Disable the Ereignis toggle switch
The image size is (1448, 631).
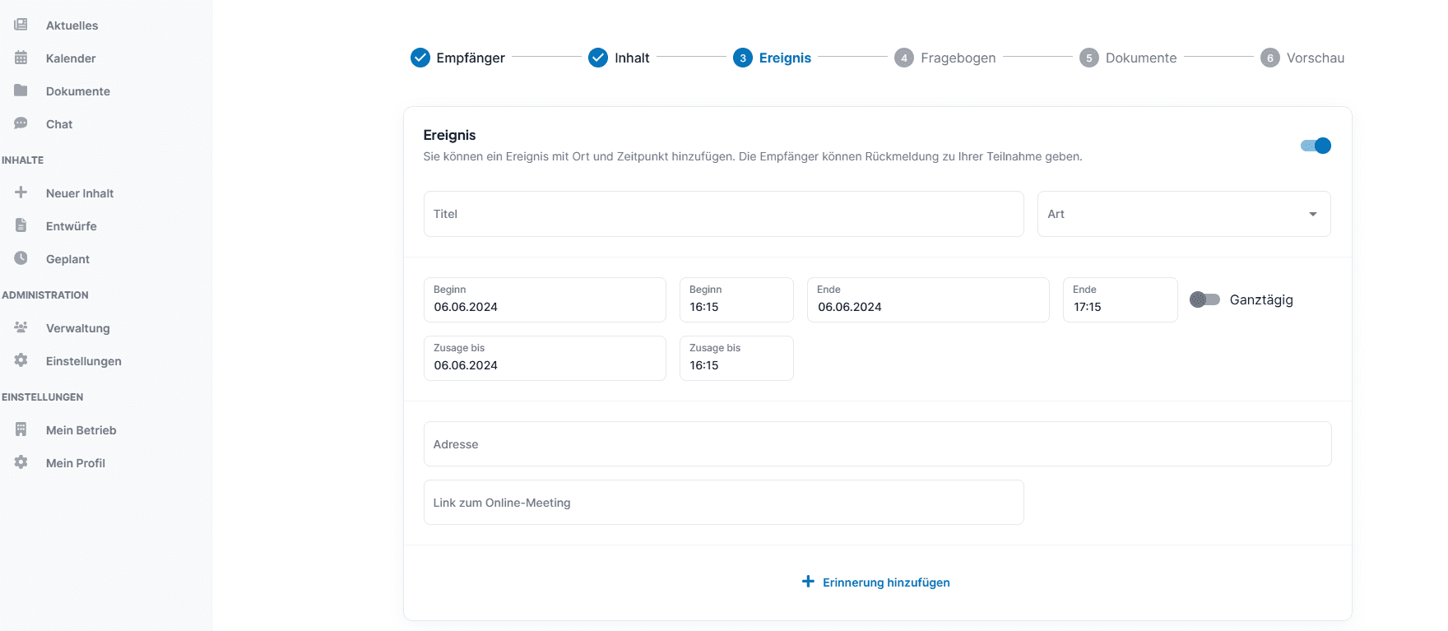(1316, 146)
